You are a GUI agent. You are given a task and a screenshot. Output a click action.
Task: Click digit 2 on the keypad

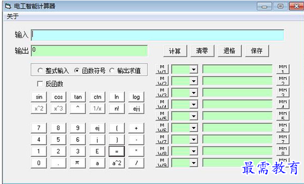point(58,151)
